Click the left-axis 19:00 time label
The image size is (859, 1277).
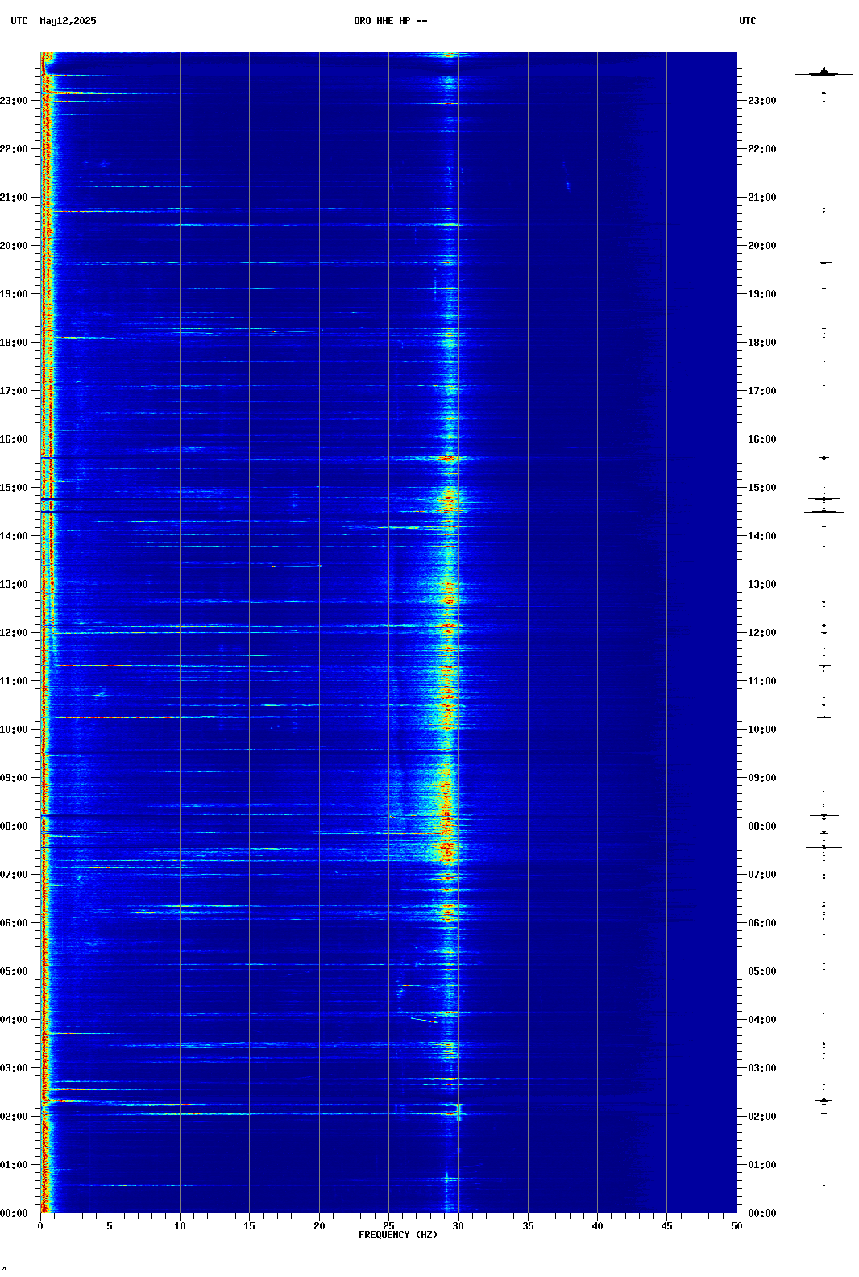coord(14,294)
